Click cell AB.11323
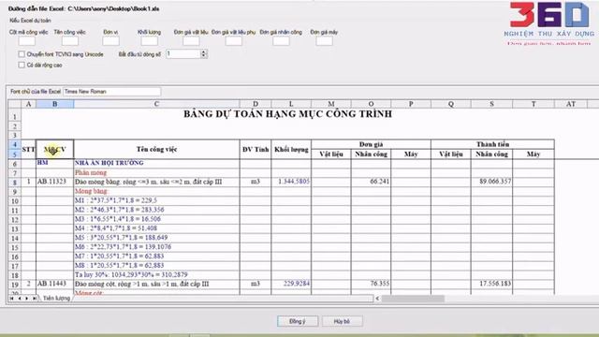Image resolution: width=599 pixels, height=337 pixels. [54, 182]
